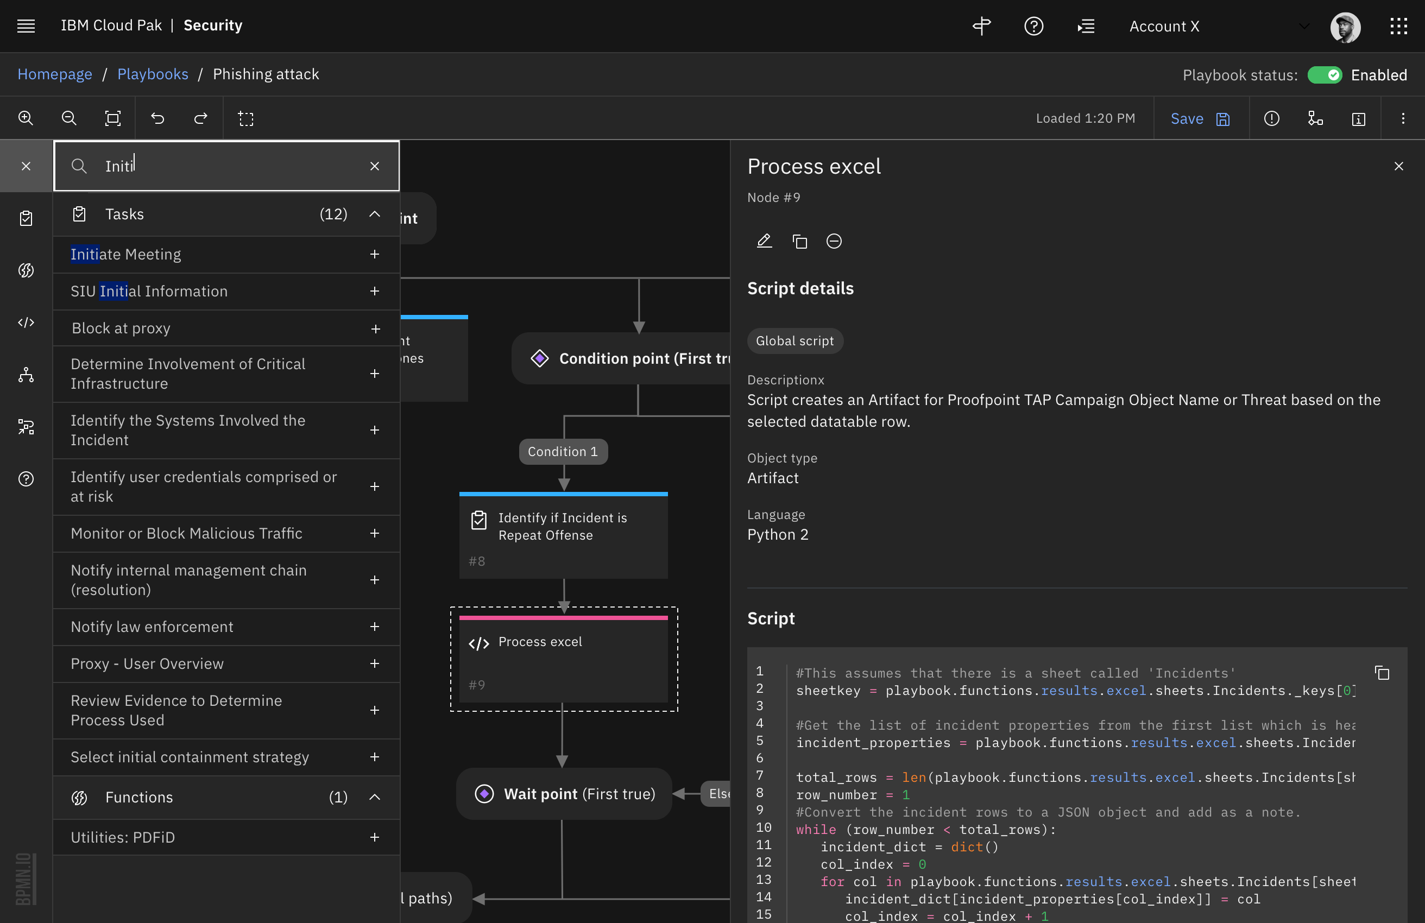The height and width of the screenshot is (923, 1425).
Task: Select the zoom in tool
Action: (x=25, y=118)
